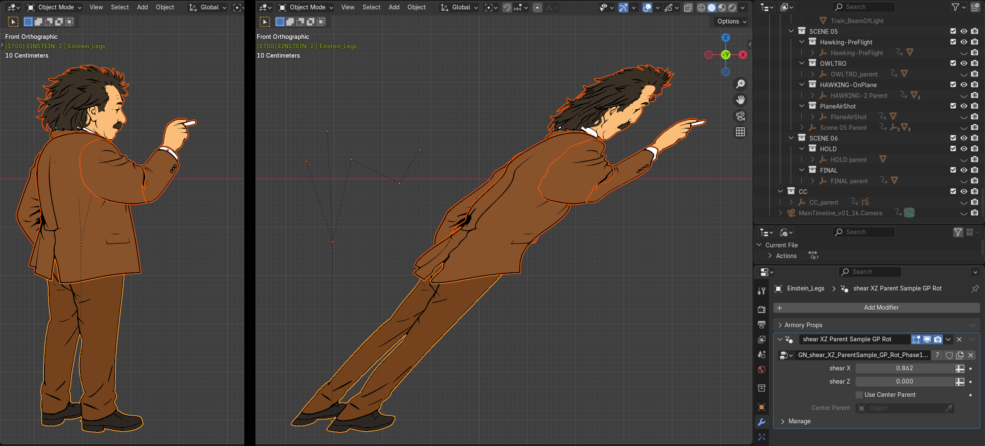This screenshot has height=446, width=985.
Task: Hide SCENE 05 collection in viewport
Action: point(964,31)
